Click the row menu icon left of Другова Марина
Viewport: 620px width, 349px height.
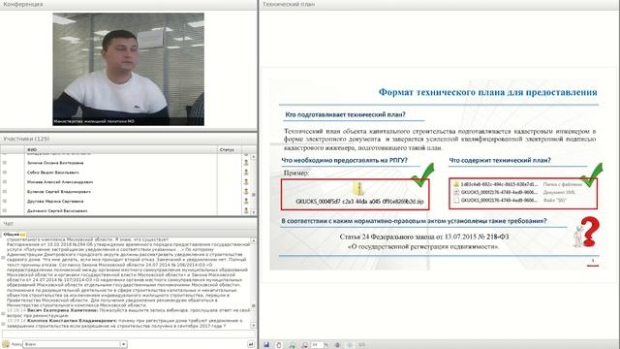(5, 201)
